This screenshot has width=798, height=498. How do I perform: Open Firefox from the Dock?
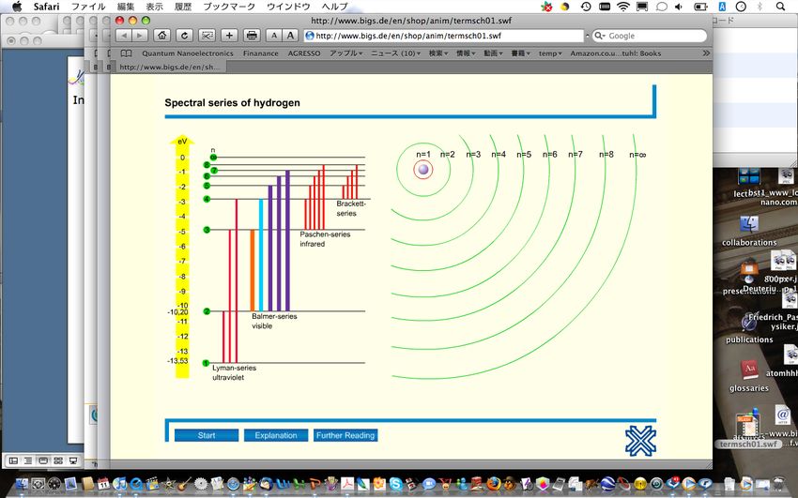pyautogui.click(x=494, y=484)
